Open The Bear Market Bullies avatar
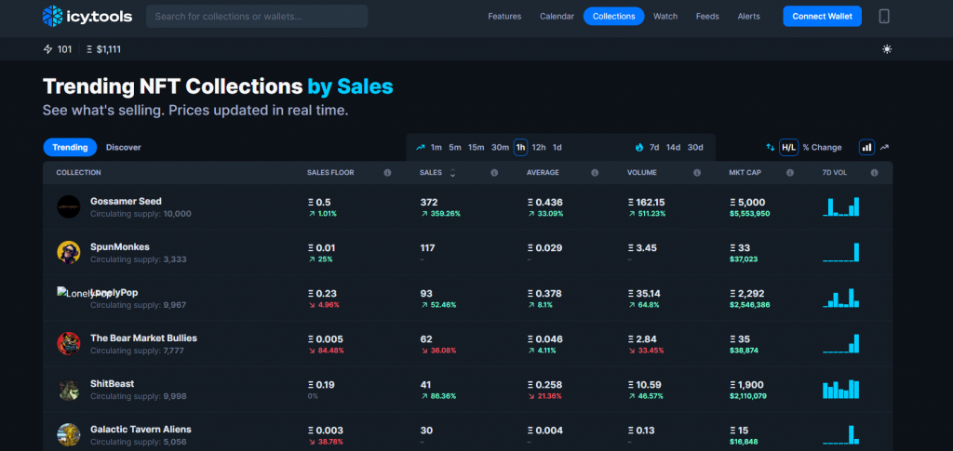The image size is (953, 451). (69, 343)
